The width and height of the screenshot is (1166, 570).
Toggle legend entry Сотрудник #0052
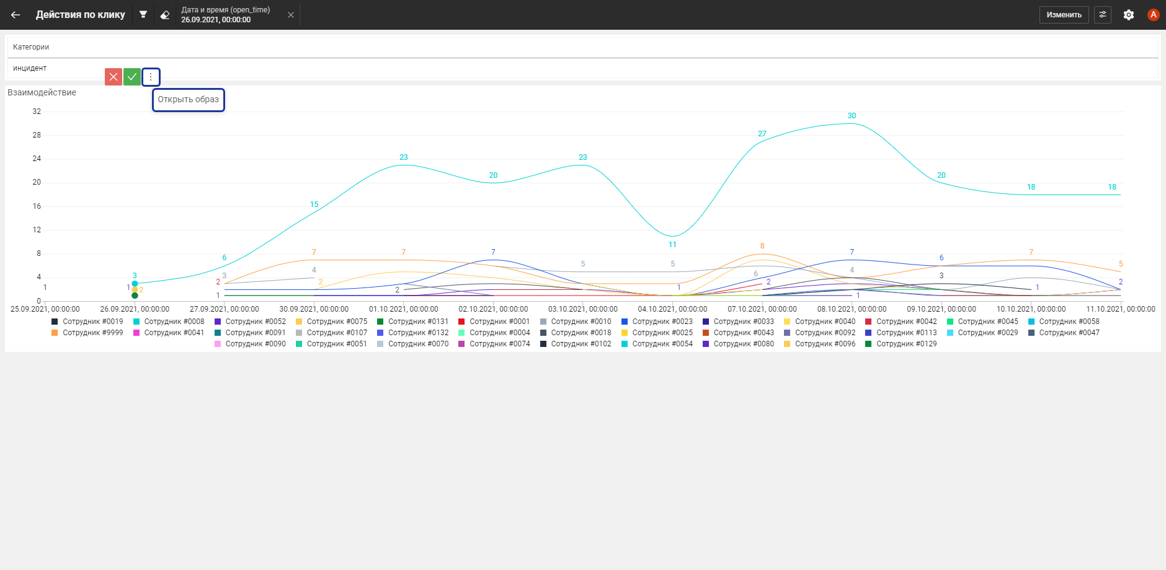tap(250, 322)
